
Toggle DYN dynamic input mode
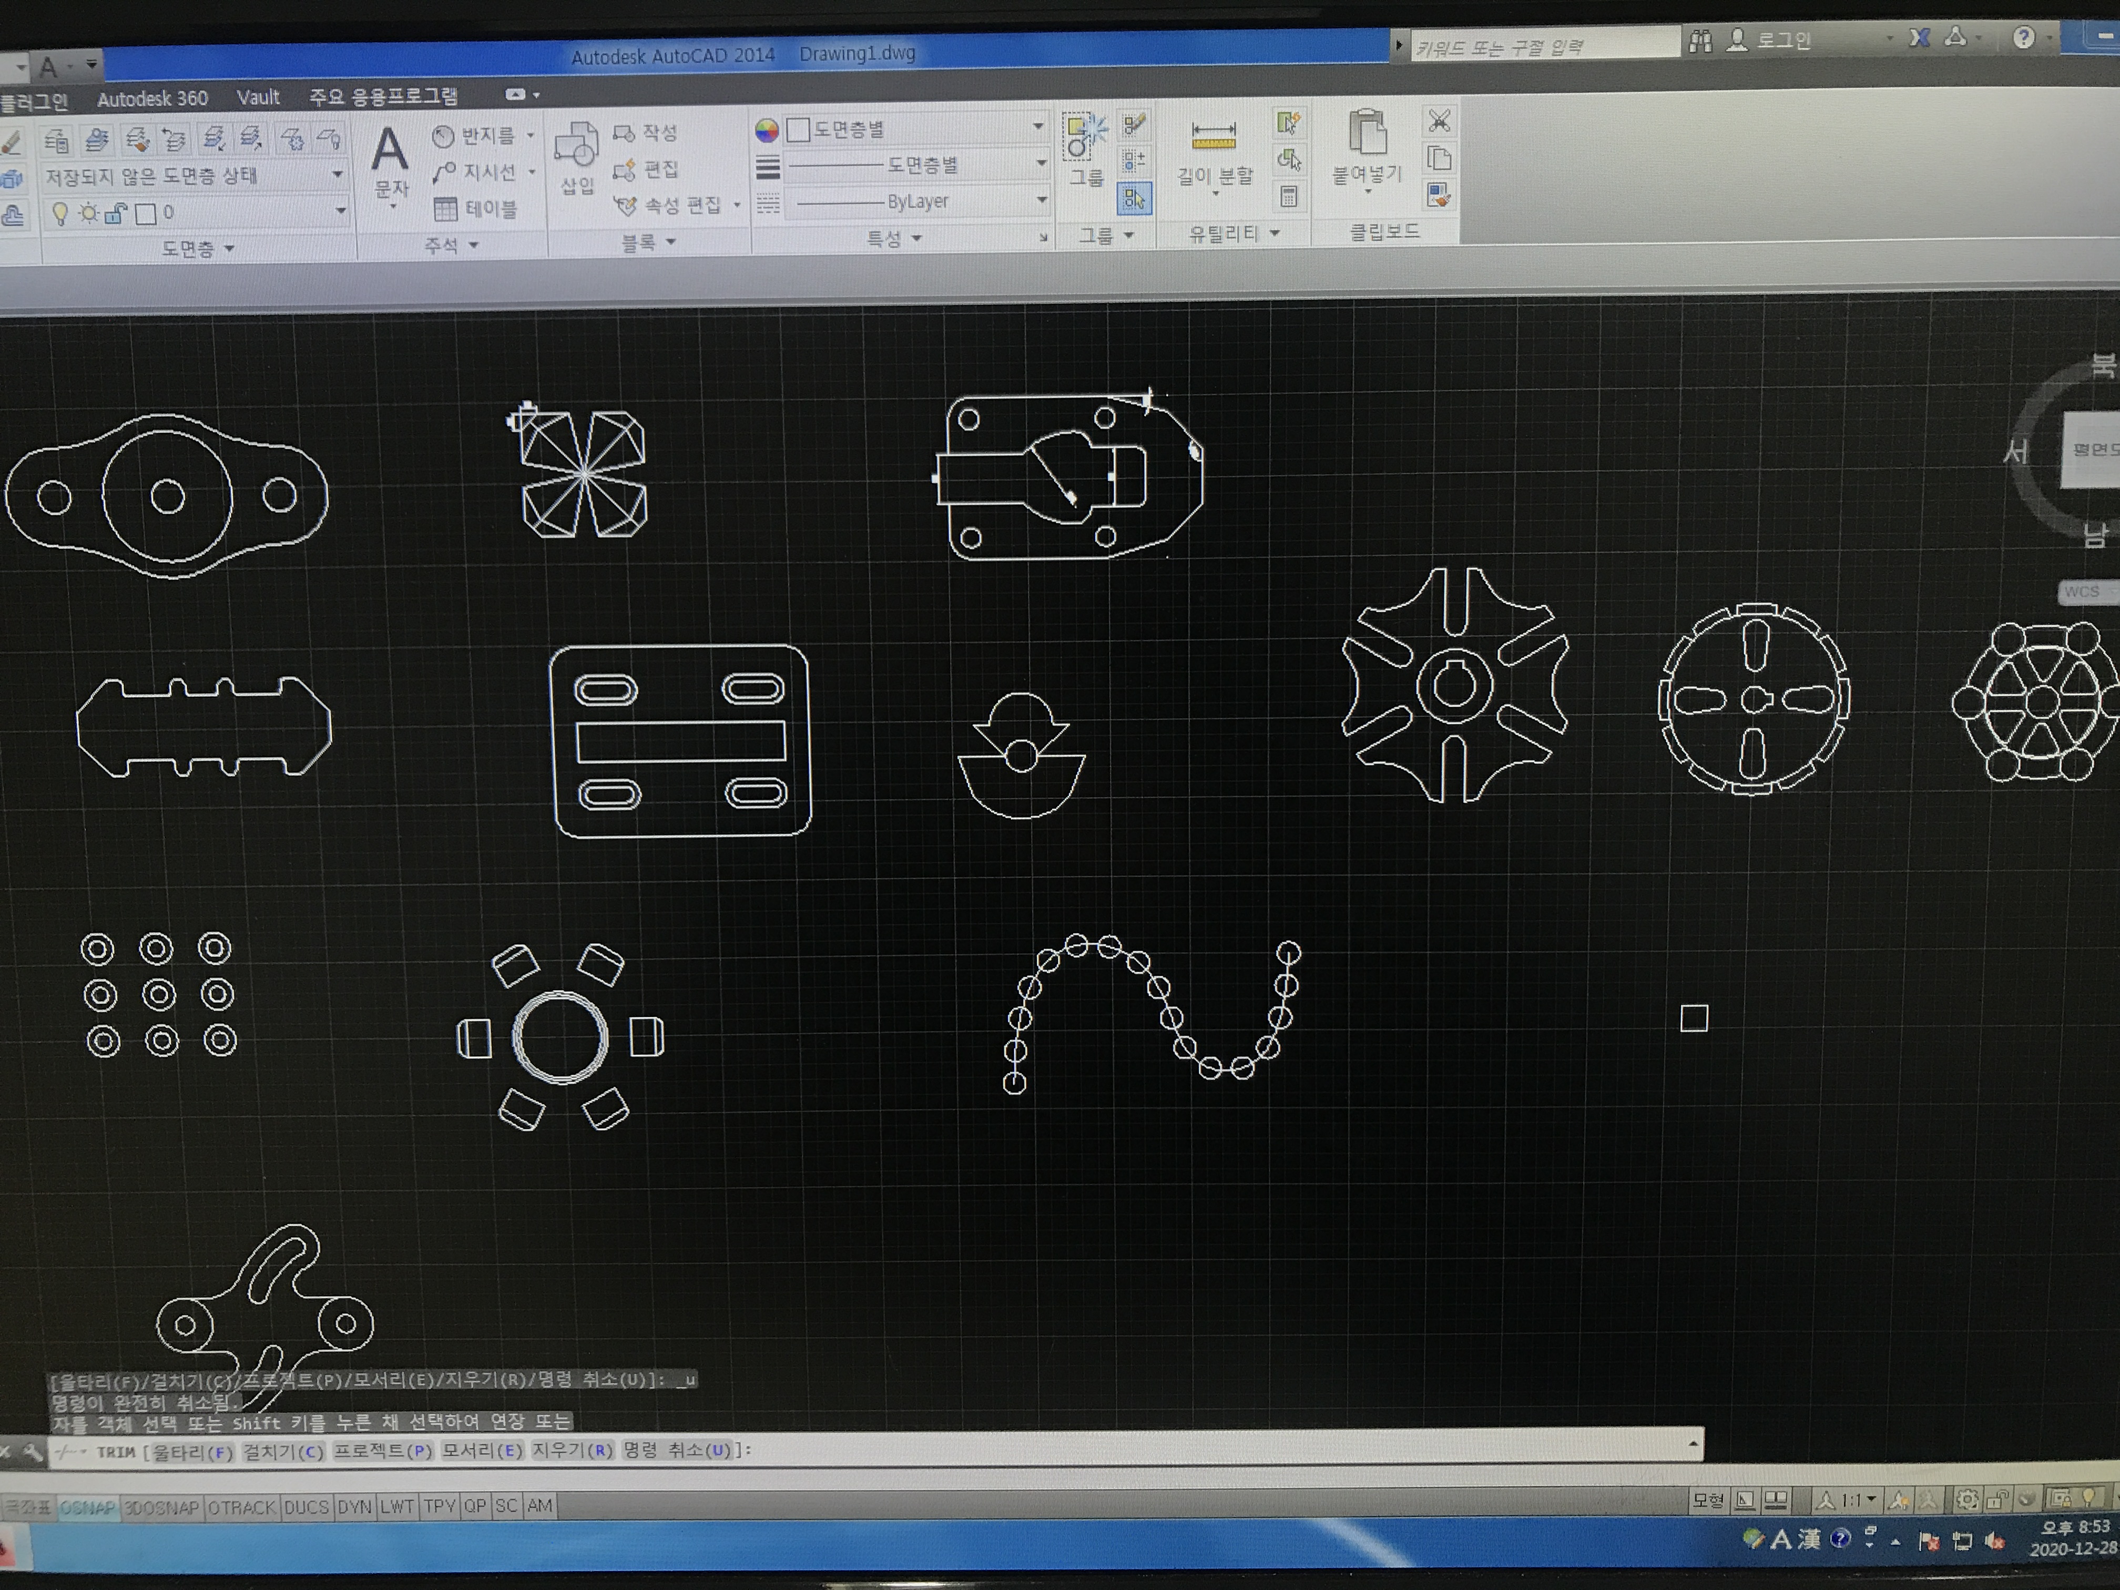pos(354,1506)
